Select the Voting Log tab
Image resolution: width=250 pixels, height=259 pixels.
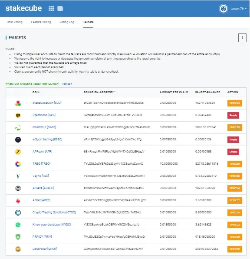[67, 22]
